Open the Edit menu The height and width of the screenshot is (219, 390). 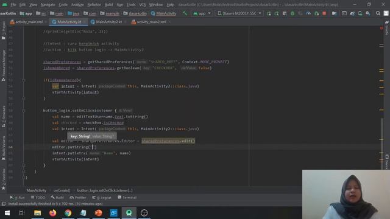tap(23, 4)
